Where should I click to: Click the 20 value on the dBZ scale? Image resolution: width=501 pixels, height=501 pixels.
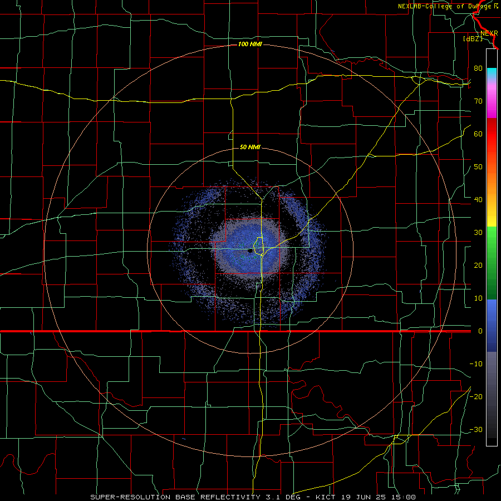478,266
